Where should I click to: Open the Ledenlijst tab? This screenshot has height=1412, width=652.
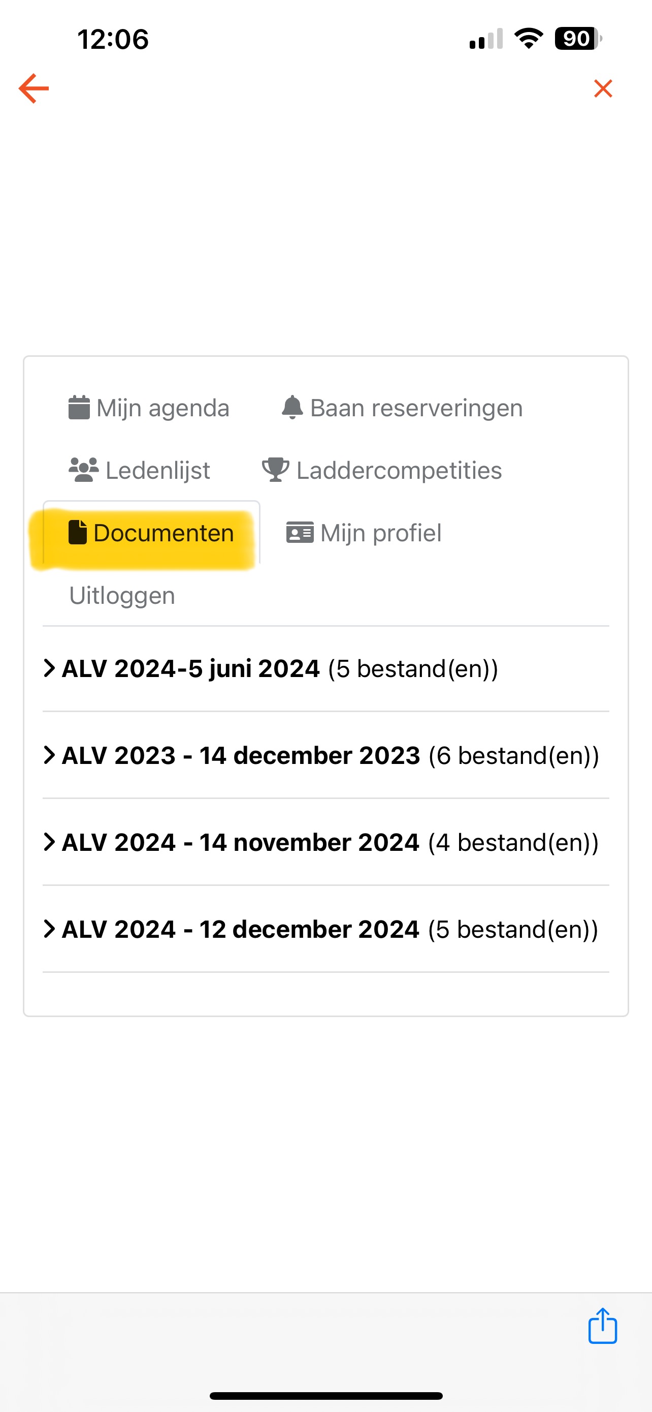(x=157, y=471)
